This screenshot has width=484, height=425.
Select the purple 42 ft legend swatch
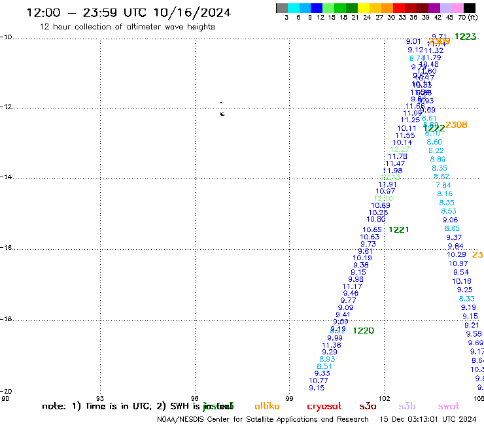click(x=434, y=8)
